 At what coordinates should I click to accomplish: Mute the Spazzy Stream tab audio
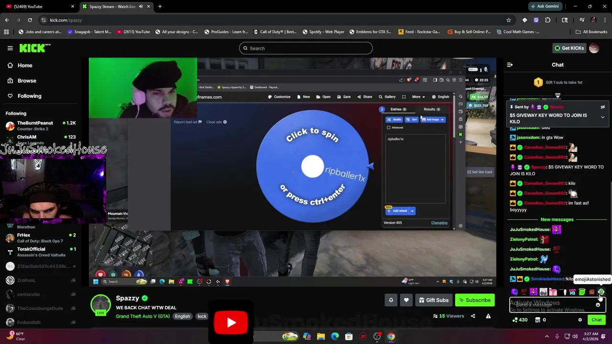[x=141, y=7]
